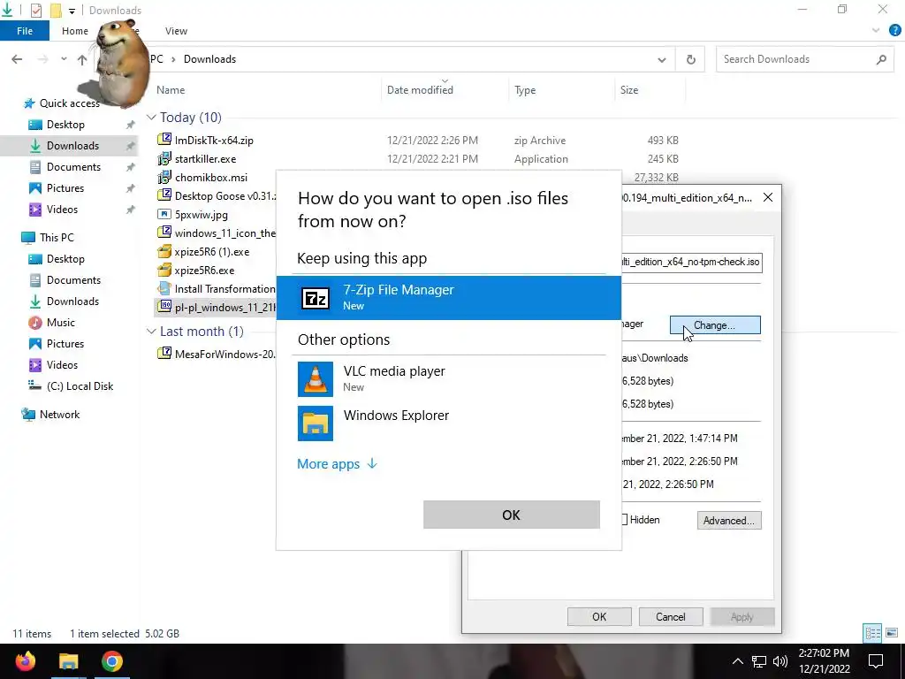Open Music under This PC
905x679 pixels.
point(61,322)
